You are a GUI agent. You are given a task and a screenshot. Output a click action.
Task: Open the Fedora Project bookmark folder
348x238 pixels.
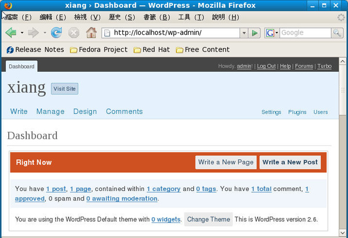99,50
